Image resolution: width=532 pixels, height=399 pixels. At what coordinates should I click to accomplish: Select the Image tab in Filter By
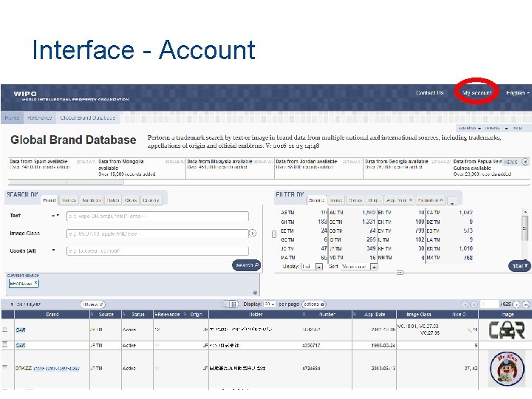pyautogui.click(x=336, y=200)
